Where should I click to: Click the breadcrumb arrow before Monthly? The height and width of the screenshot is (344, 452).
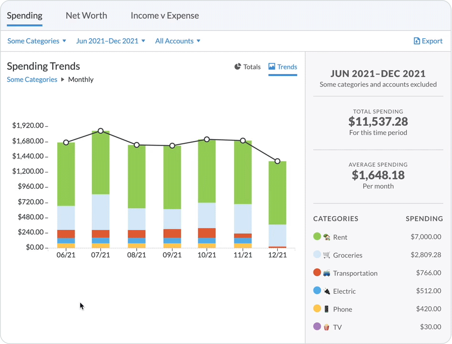[63, 80]
